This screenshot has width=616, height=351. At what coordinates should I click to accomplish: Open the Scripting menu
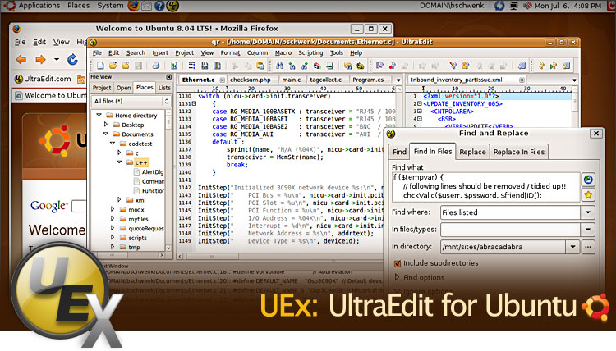point(310,53)
